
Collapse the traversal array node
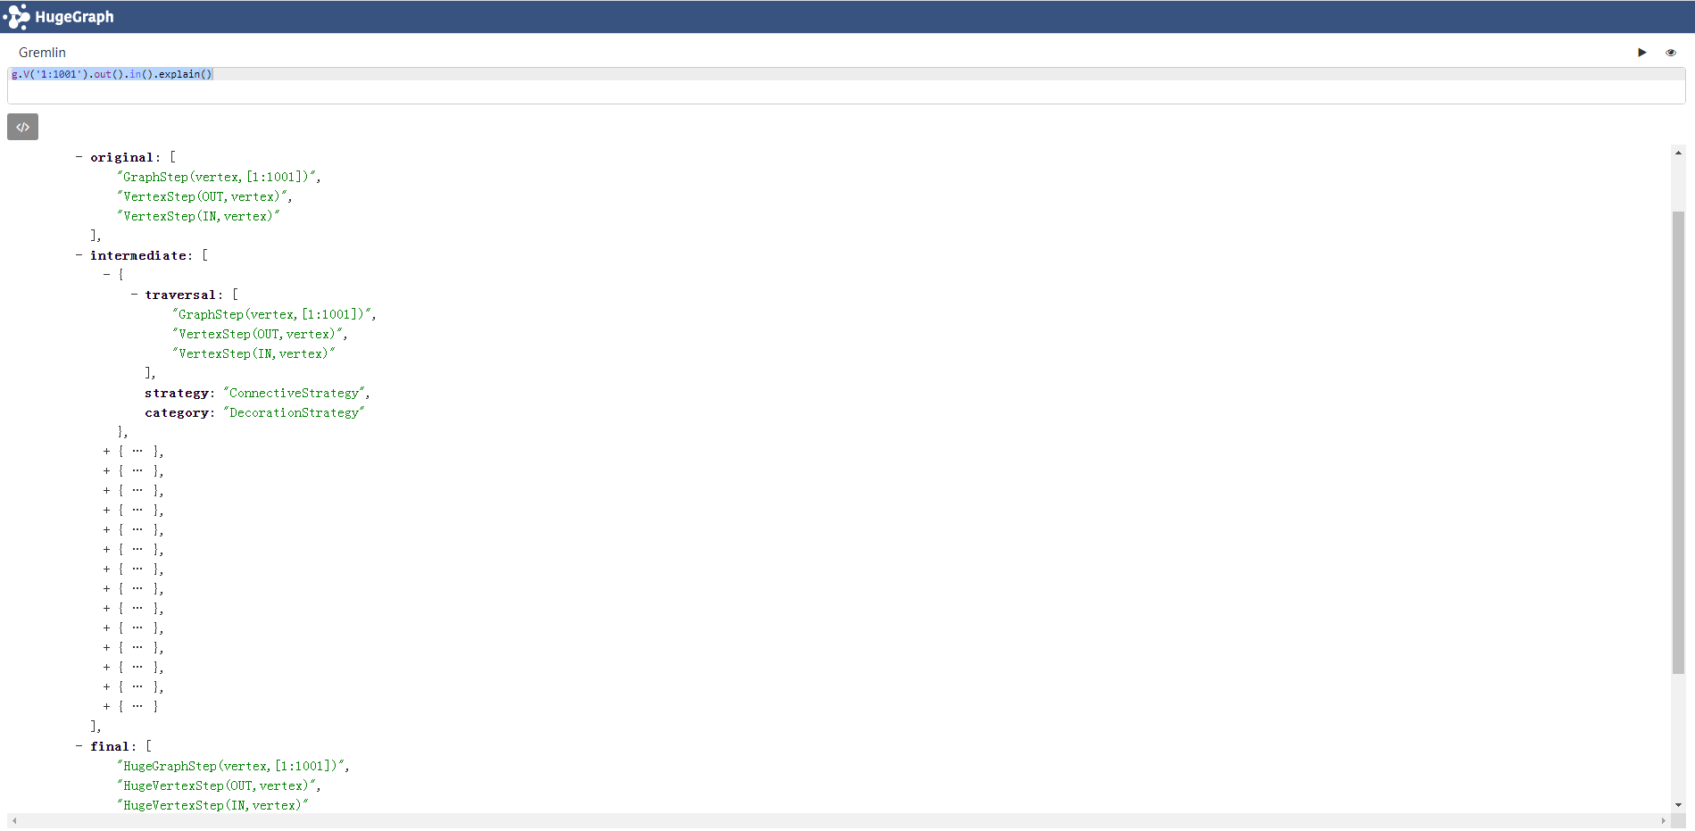click(x=134, y=295)
